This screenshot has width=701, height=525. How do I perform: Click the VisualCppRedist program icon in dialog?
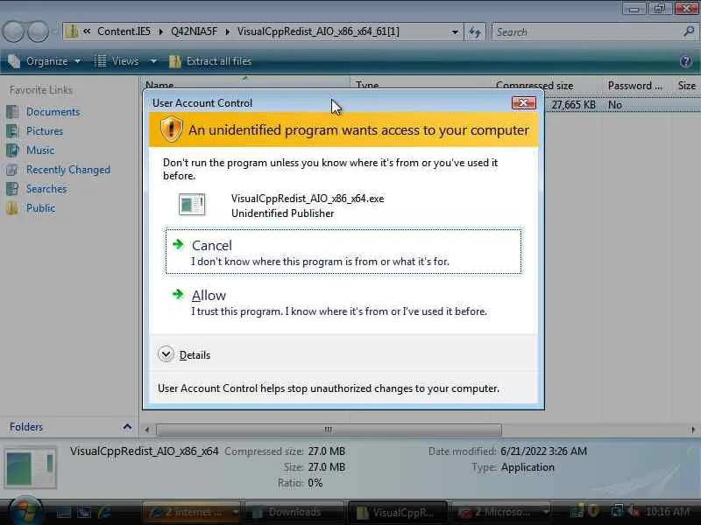(x=192, y=205)
